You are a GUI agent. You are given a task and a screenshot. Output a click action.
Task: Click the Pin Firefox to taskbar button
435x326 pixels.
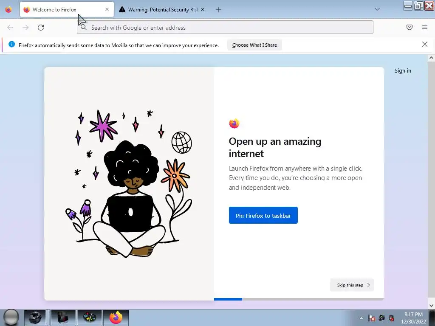tap(263, 215)
